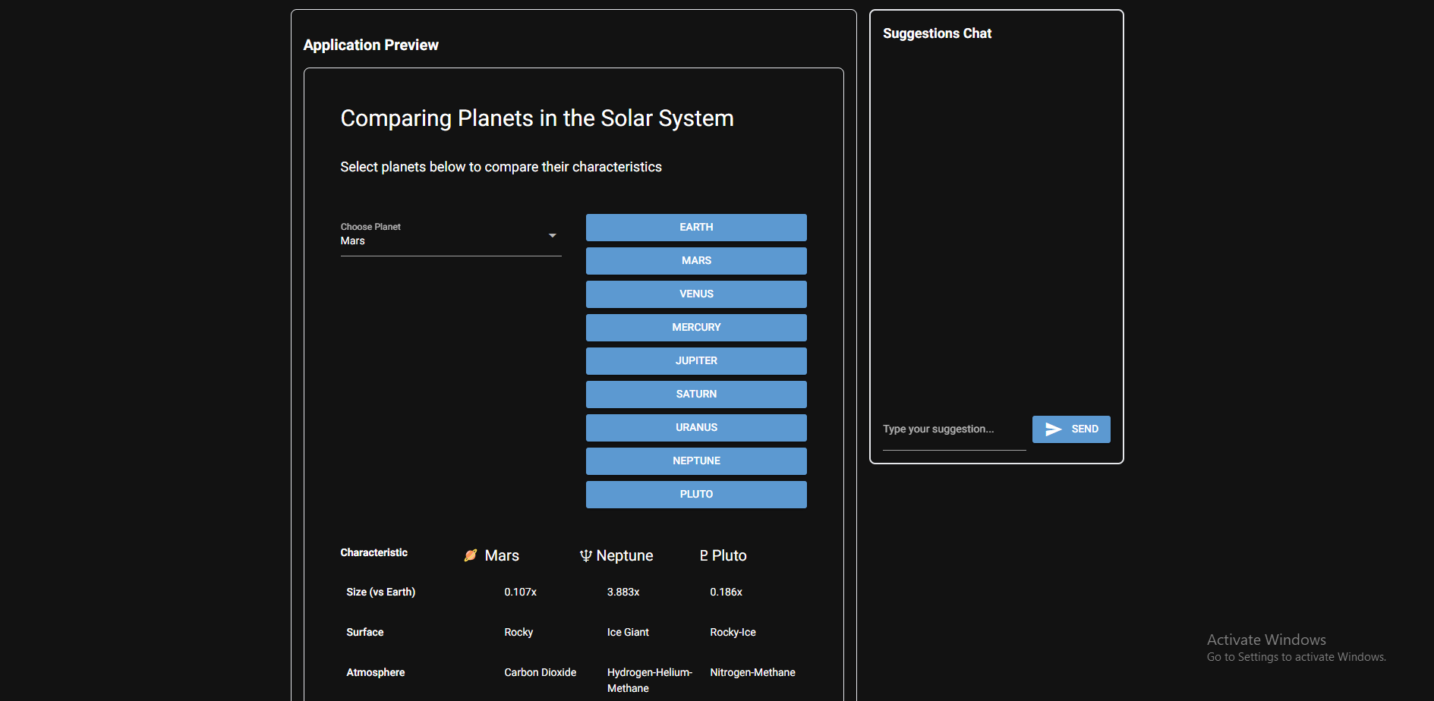This screenshot has height=701, width=1434.
Task: Expand the Choose Planet dropdown arrow
Action: (553, 236)
